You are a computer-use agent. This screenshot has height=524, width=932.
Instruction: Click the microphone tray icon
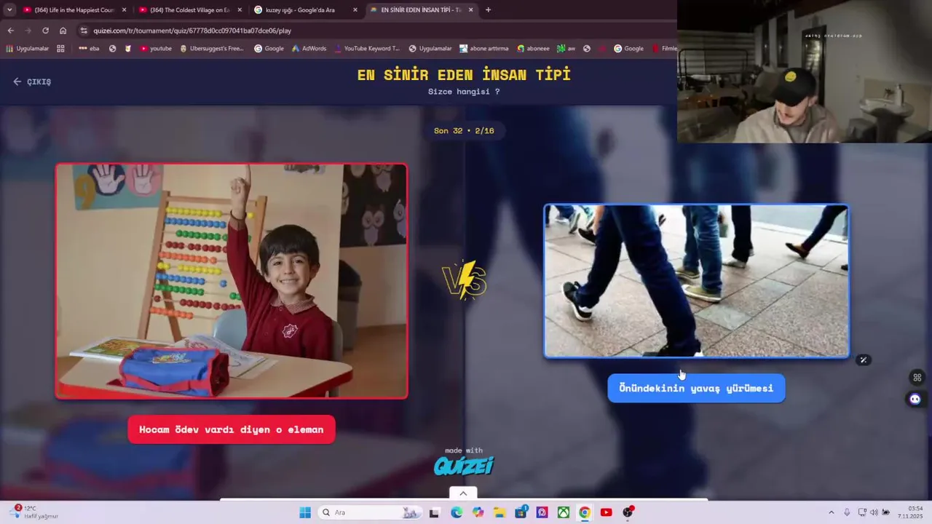tap(847, 512)
